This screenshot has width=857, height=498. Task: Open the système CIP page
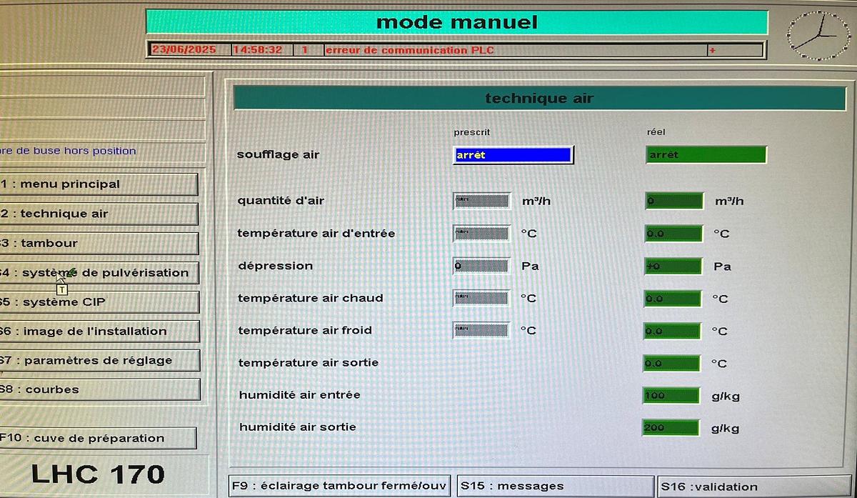tap(99, 302)
